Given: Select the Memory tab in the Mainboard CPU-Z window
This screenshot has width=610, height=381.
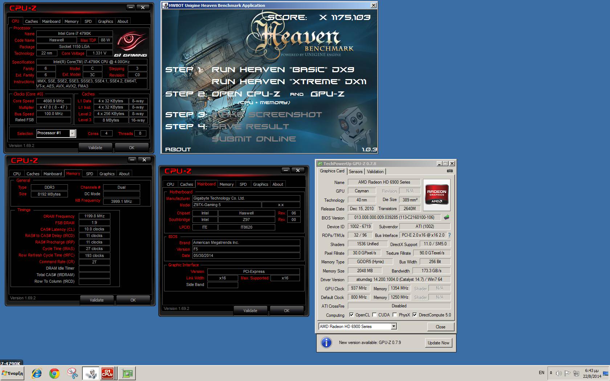Looking at the screenshot, I should pyautogui.click(x=227, y=184).
